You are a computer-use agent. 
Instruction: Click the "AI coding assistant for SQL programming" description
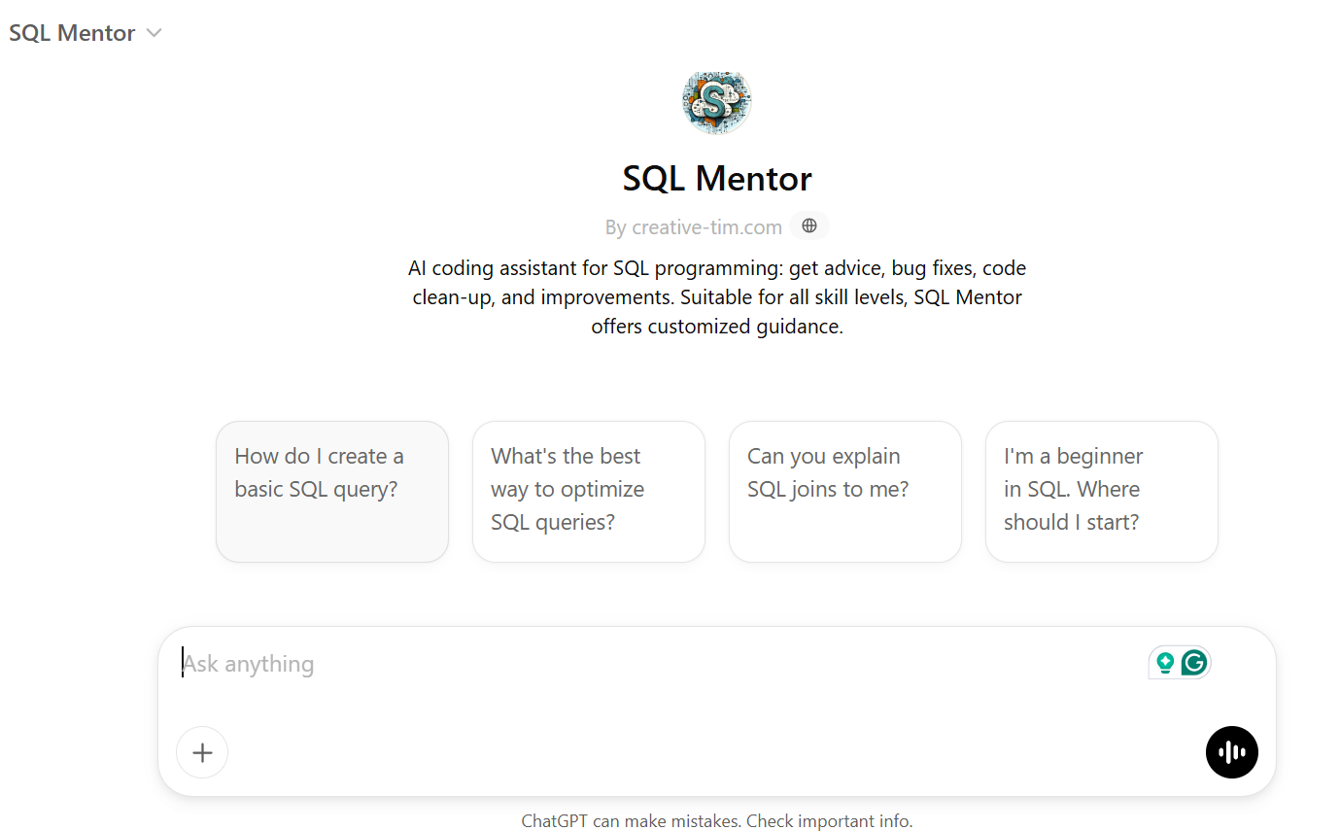tap(717, 297)
